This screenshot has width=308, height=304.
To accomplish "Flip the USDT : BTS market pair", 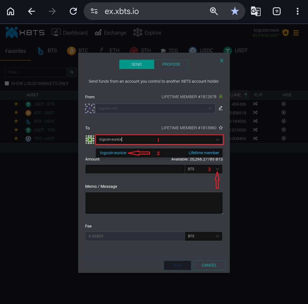I will 255,104.
